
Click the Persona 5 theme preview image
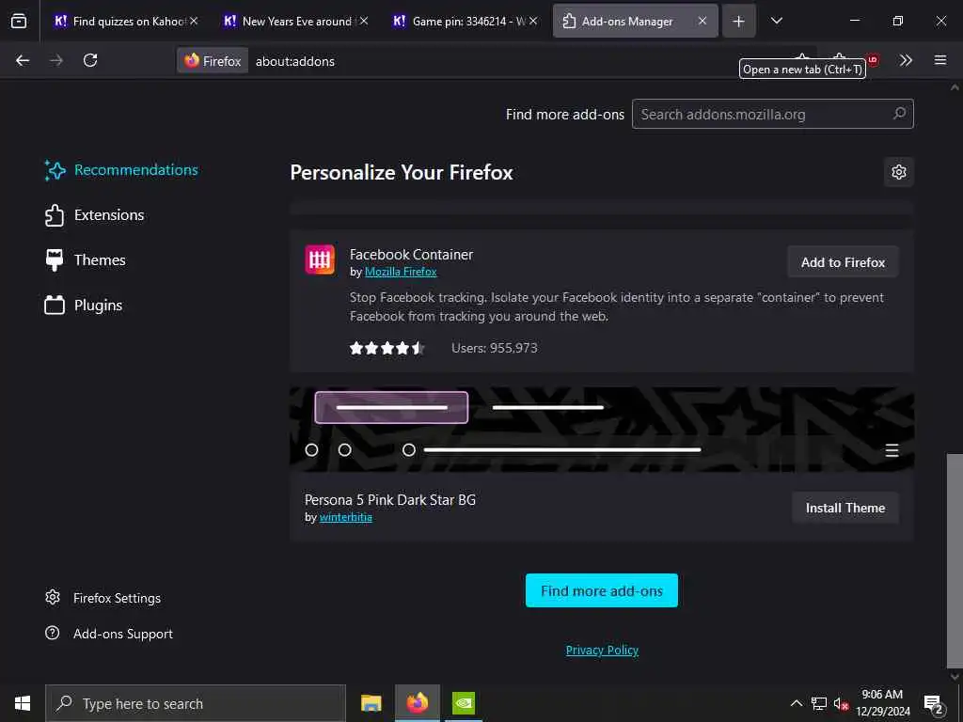click(602, 429)
